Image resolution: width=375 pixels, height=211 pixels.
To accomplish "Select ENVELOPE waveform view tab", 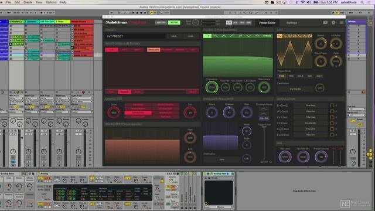I will pyautogui.click(x=154, y=50).
